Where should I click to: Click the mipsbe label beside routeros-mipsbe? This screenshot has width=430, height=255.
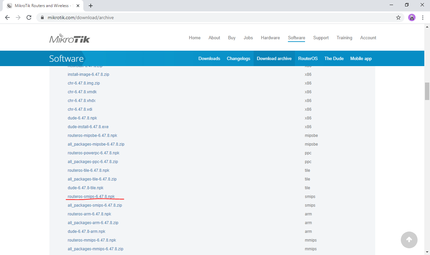311,136
